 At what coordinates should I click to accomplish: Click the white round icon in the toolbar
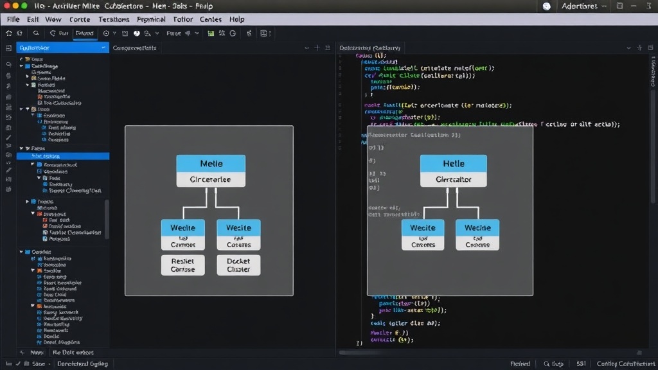coord(137,33)
